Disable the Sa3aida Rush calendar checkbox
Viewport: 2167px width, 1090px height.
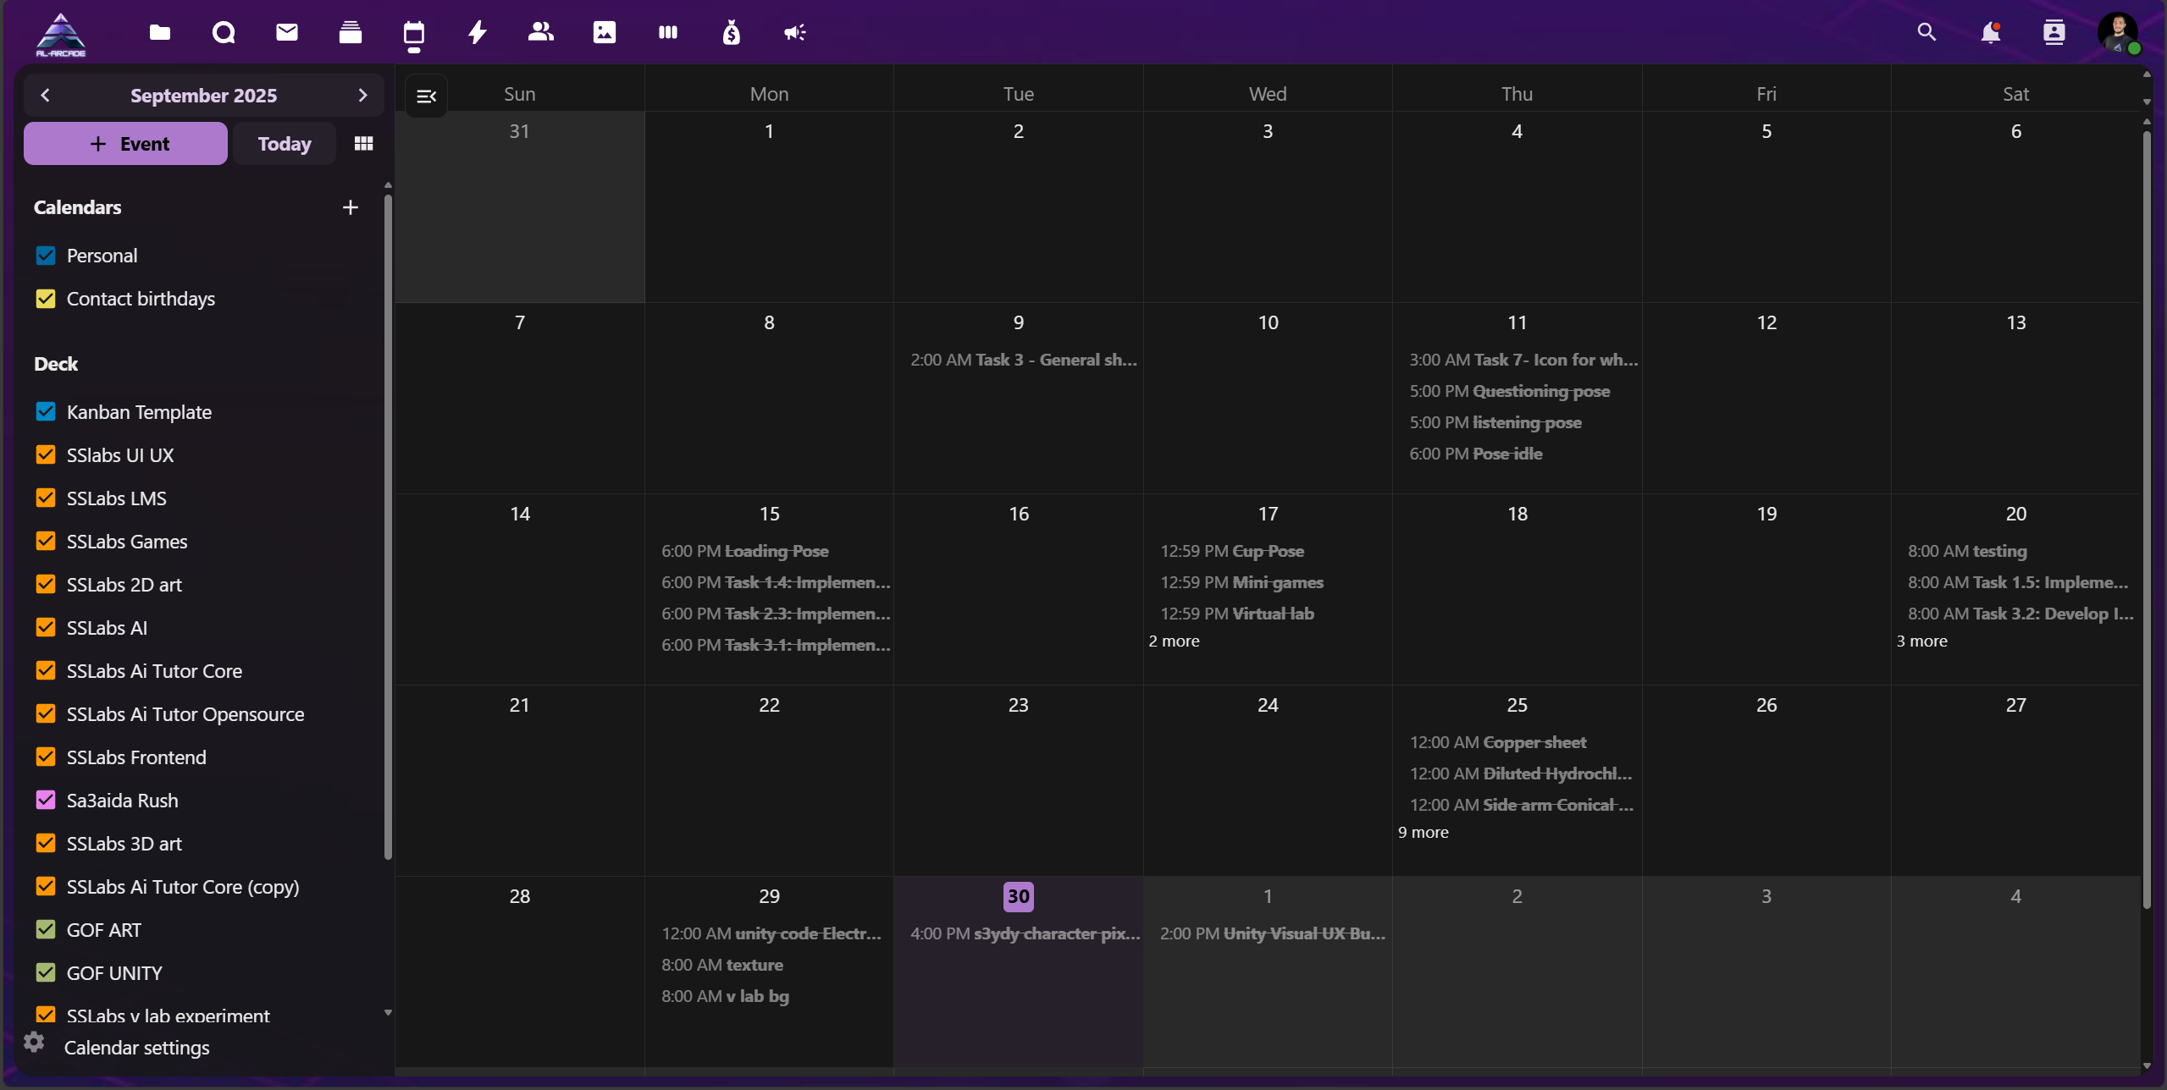click(46, 801)
